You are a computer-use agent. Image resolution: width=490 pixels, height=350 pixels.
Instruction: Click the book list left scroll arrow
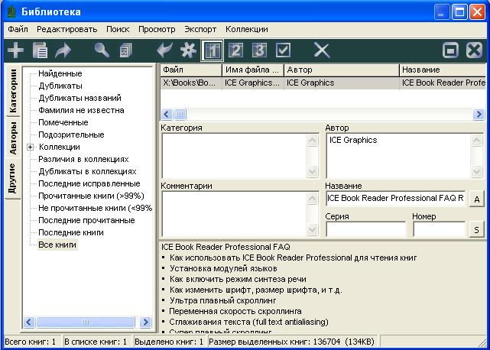tap(167, 115)
